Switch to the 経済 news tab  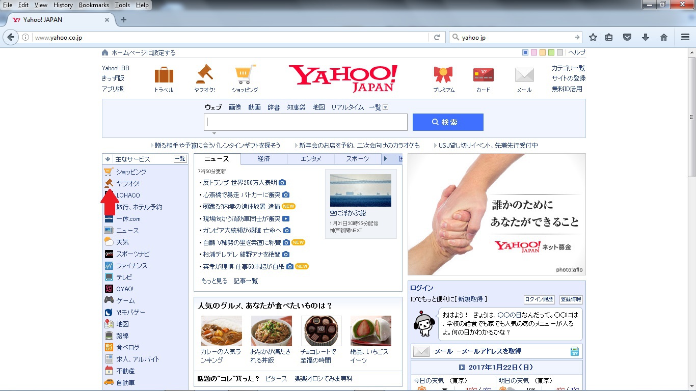pos(264,159)
